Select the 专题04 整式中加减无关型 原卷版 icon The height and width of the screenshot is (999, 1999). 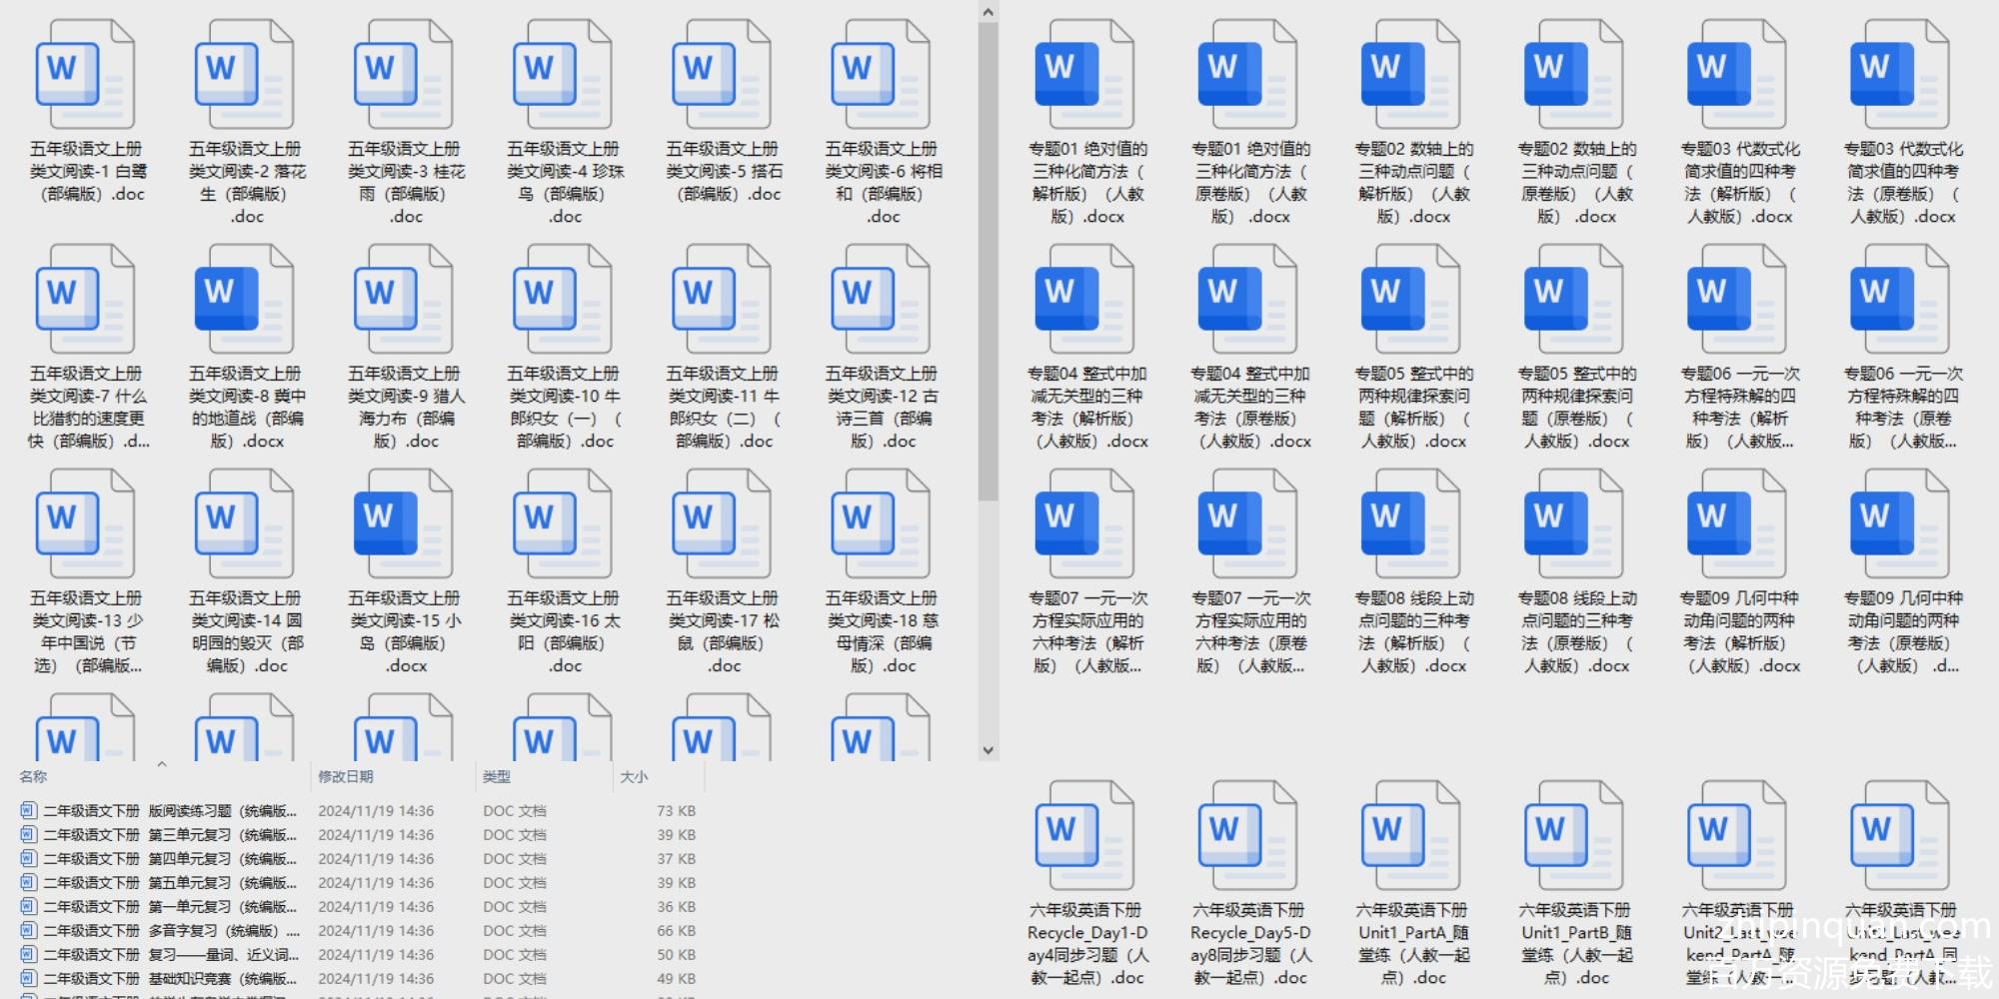click(1248, 300)
